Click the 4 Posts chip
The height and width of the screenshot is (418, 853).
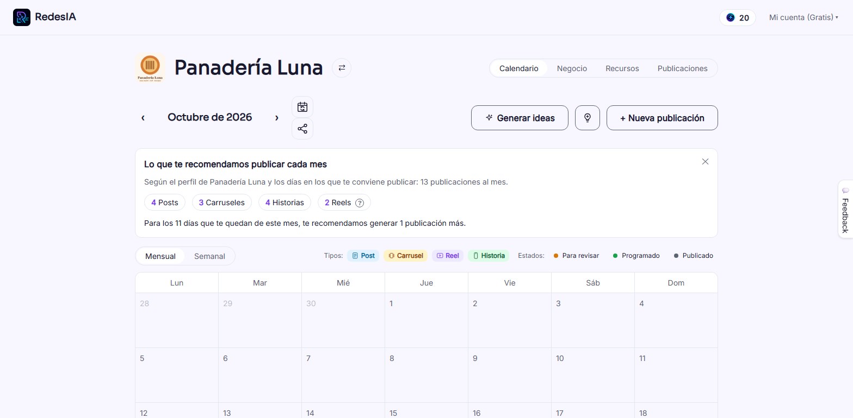pos(165,202)
